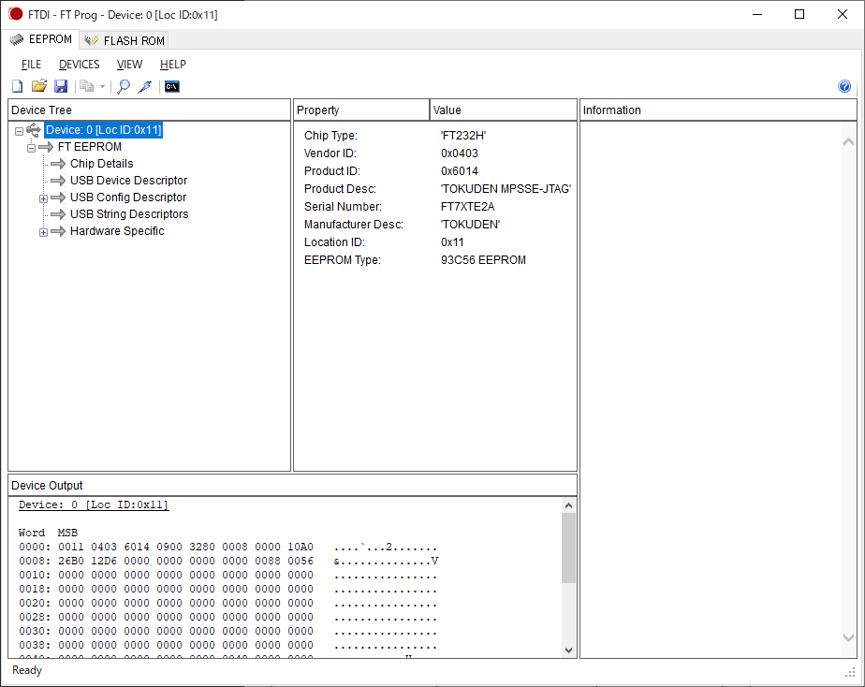Collapse the FT EEPROM tree node
The height and width of the screenshot is (687, 865).
click(31, 148)
